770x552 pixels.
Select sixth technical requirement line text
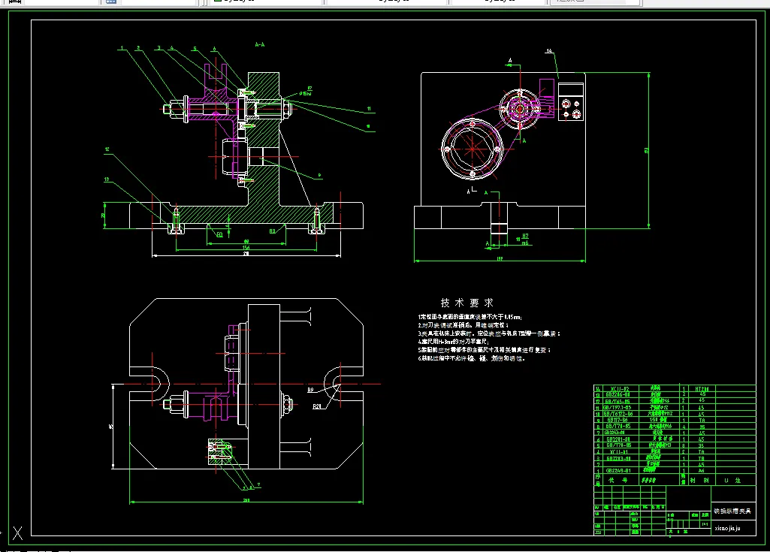(472, 358)
